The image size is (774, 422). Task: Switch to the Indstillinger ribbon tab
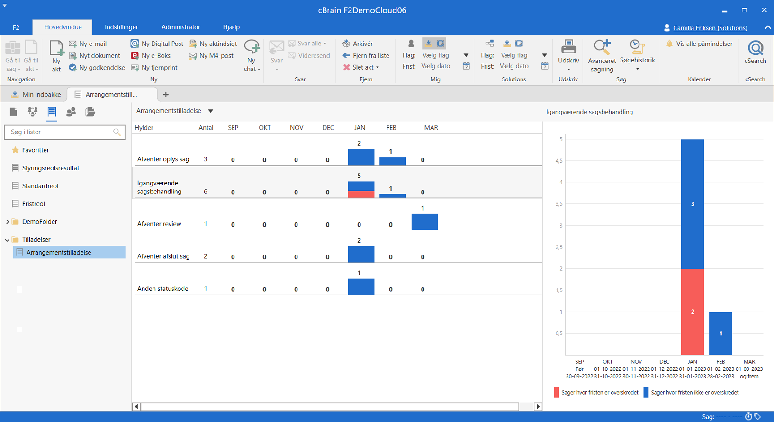121,27
